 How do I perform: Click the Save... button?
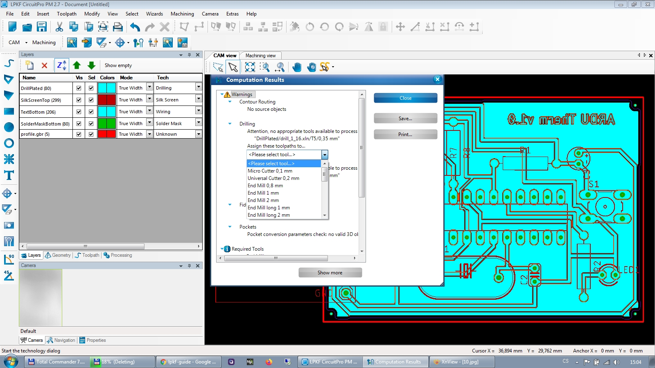pos(405,119)
